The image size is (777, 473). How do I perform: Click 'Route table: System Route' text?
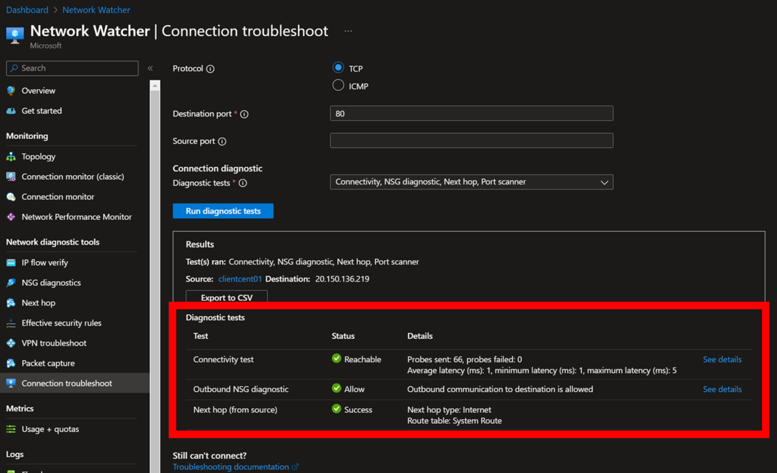click(455, 421)
